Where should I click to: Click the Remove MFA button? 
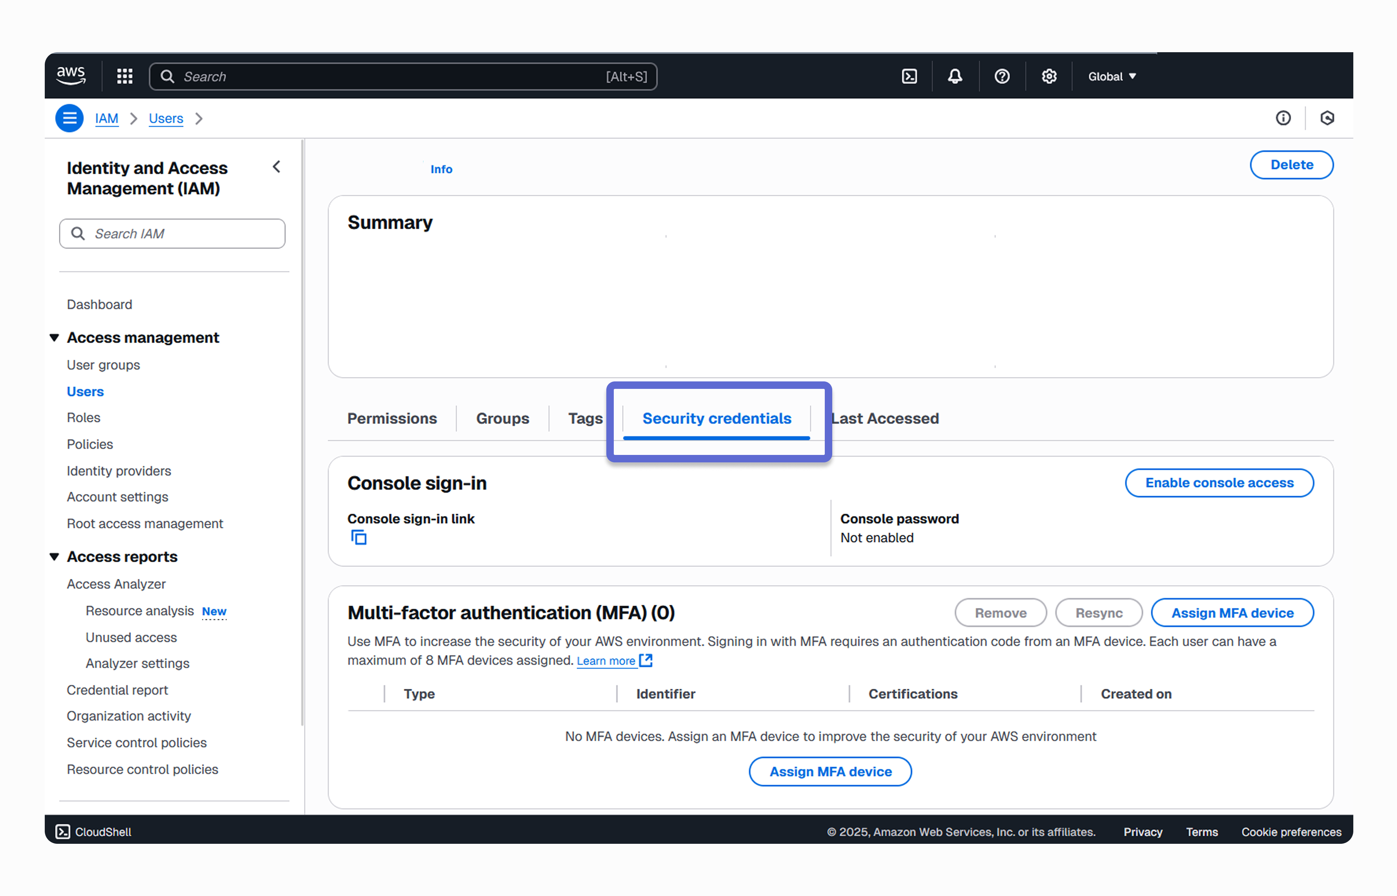pyautogui.click(x=1001, y=613)
